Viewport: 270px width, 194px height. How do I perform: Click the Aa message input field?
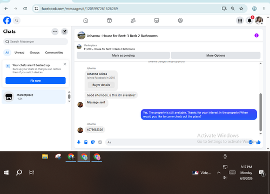pyautogui.click(x=177, y=142)
